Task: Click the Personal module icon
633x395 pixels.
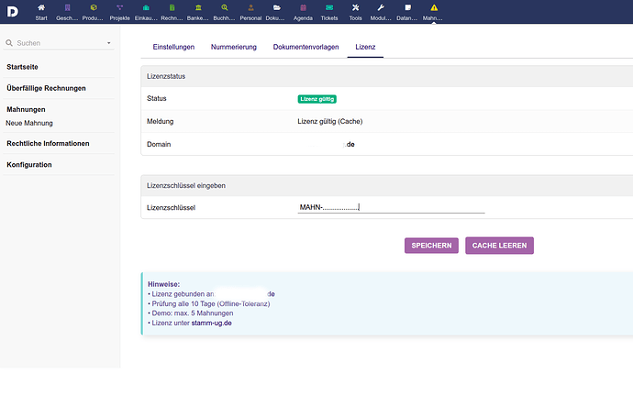Action: click(250, 8)
